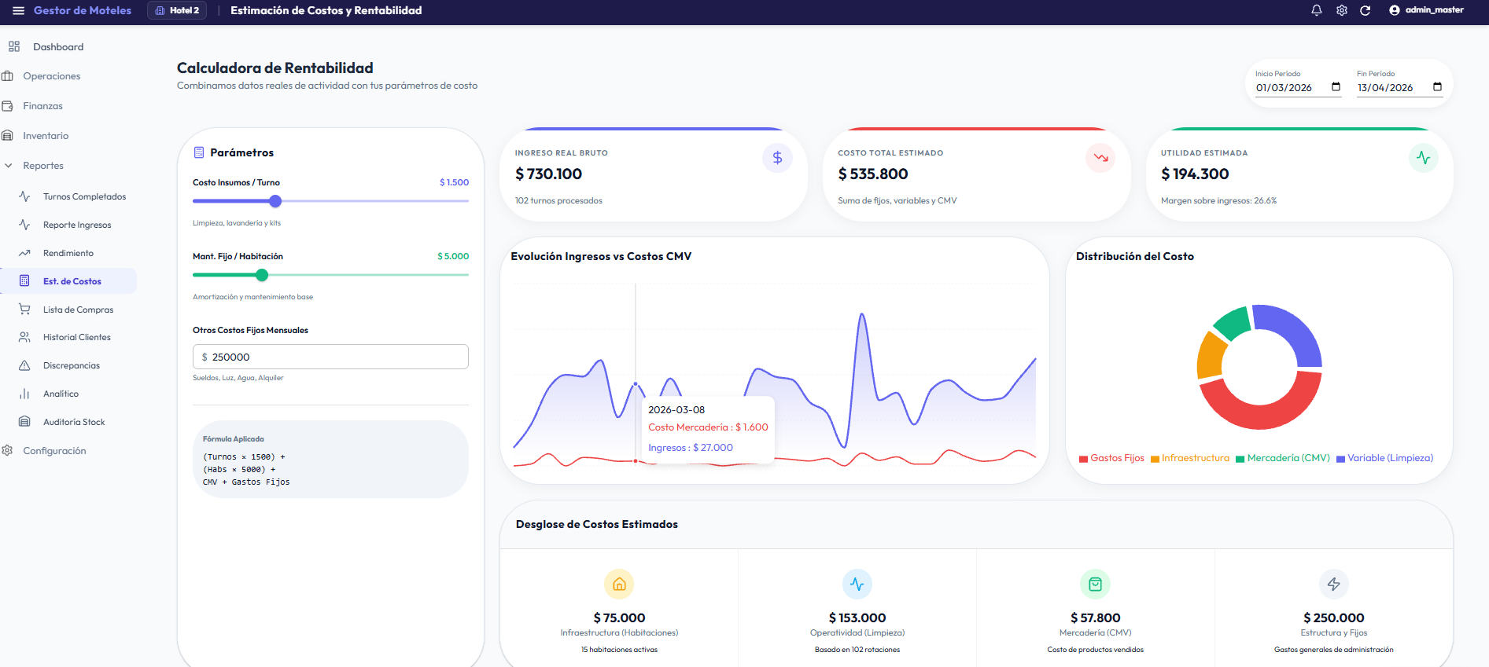1489x667 pixels.
Task: Click the Parámetros calculator icon
Action: coord(199,152)
